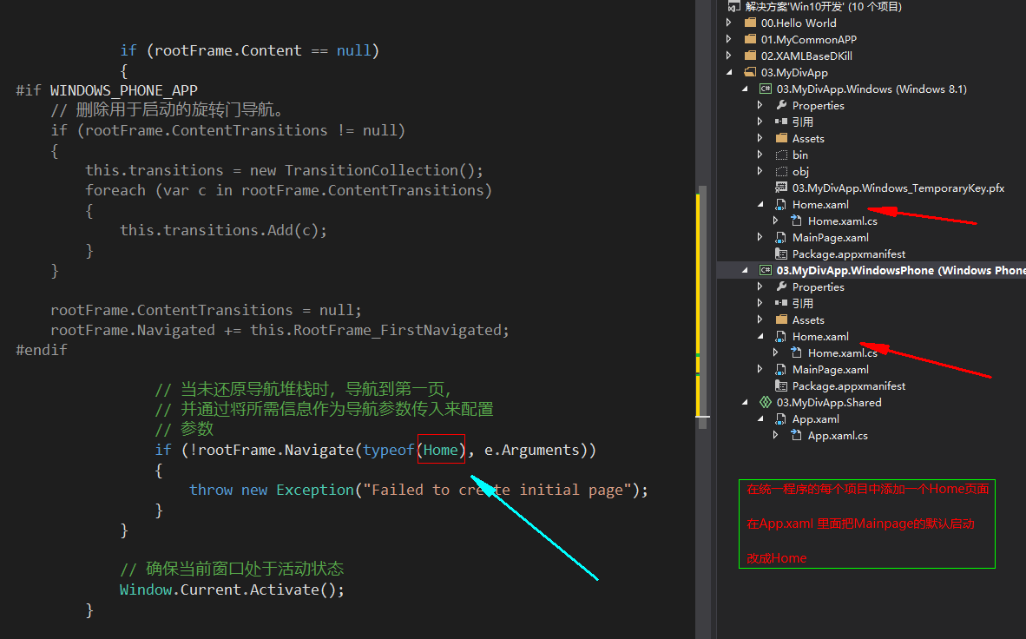The width and height of the screenshot is (1026, 639).
Task: Click the folder icon of 02.XAMLBaseDKill
Action: [x=751, y=56]
